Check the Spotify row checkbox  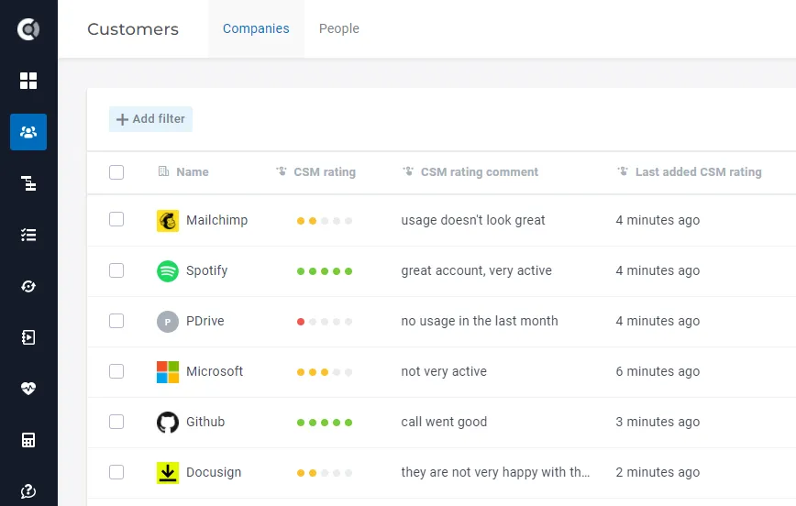(116, 270)
